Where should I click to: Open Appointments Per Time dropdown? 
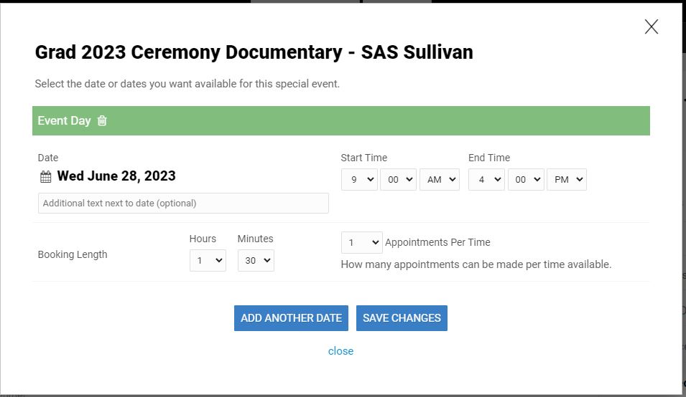[362, 242]
